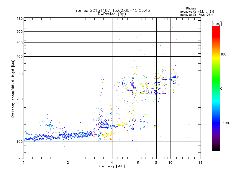Click the colorbar '-100' tick label
236x177 pixels.
224,123
